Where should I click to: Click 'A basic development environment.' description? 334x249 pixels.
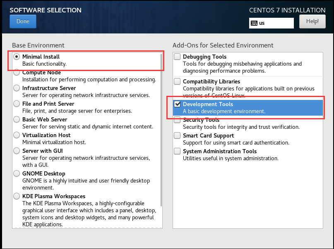(x=224, y=111)
